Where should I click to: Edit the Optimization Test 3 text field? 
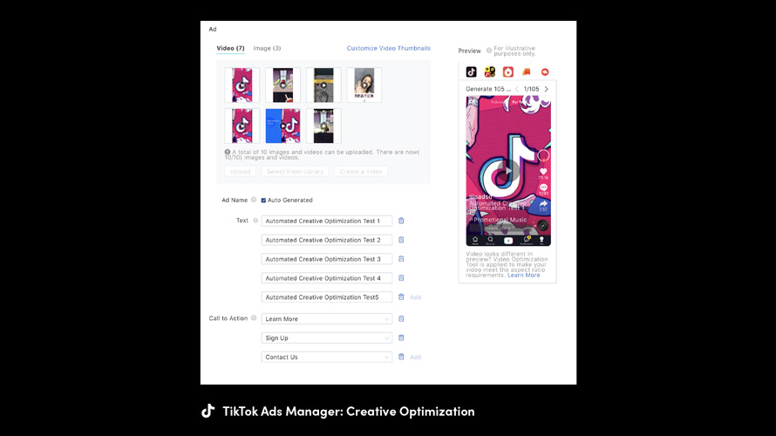(327, 259)
